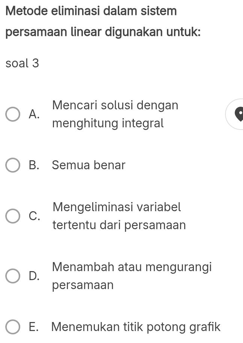243x343 pixels.
Task: Click the letter label 'B.'
Action: tap(34, 165)
